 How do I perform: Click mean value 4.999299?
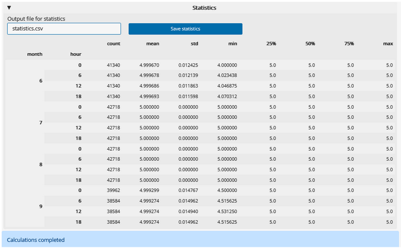pyautogui.click(x=149, y=190)
